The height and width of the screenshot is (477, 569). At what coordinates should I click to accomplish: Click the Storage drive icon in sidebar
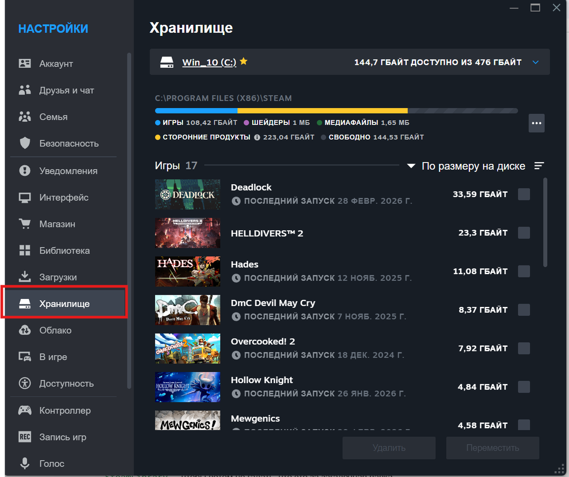coord(25,304)
